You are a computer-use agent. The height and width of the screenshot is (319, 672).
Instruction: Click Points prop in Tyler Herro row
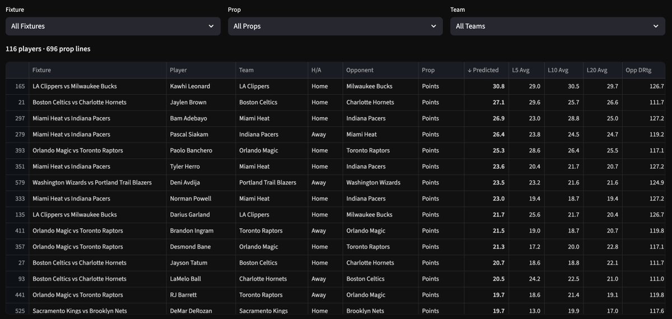pyautogui.click(x=440, y=167)
